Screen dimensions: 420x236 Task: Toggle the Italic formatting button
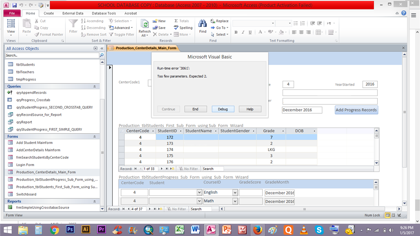[243, 32]
